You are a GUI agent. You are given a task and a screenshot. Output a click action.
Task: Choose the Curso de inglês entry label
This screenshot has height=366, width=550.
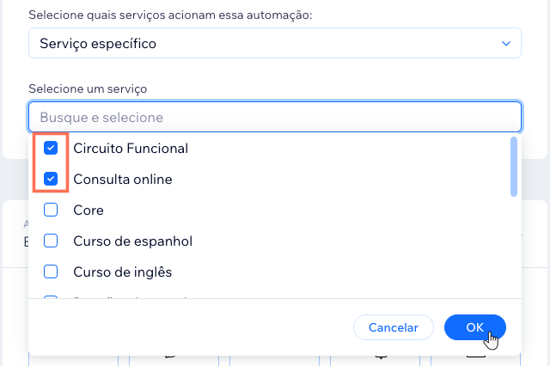point(122,272)
